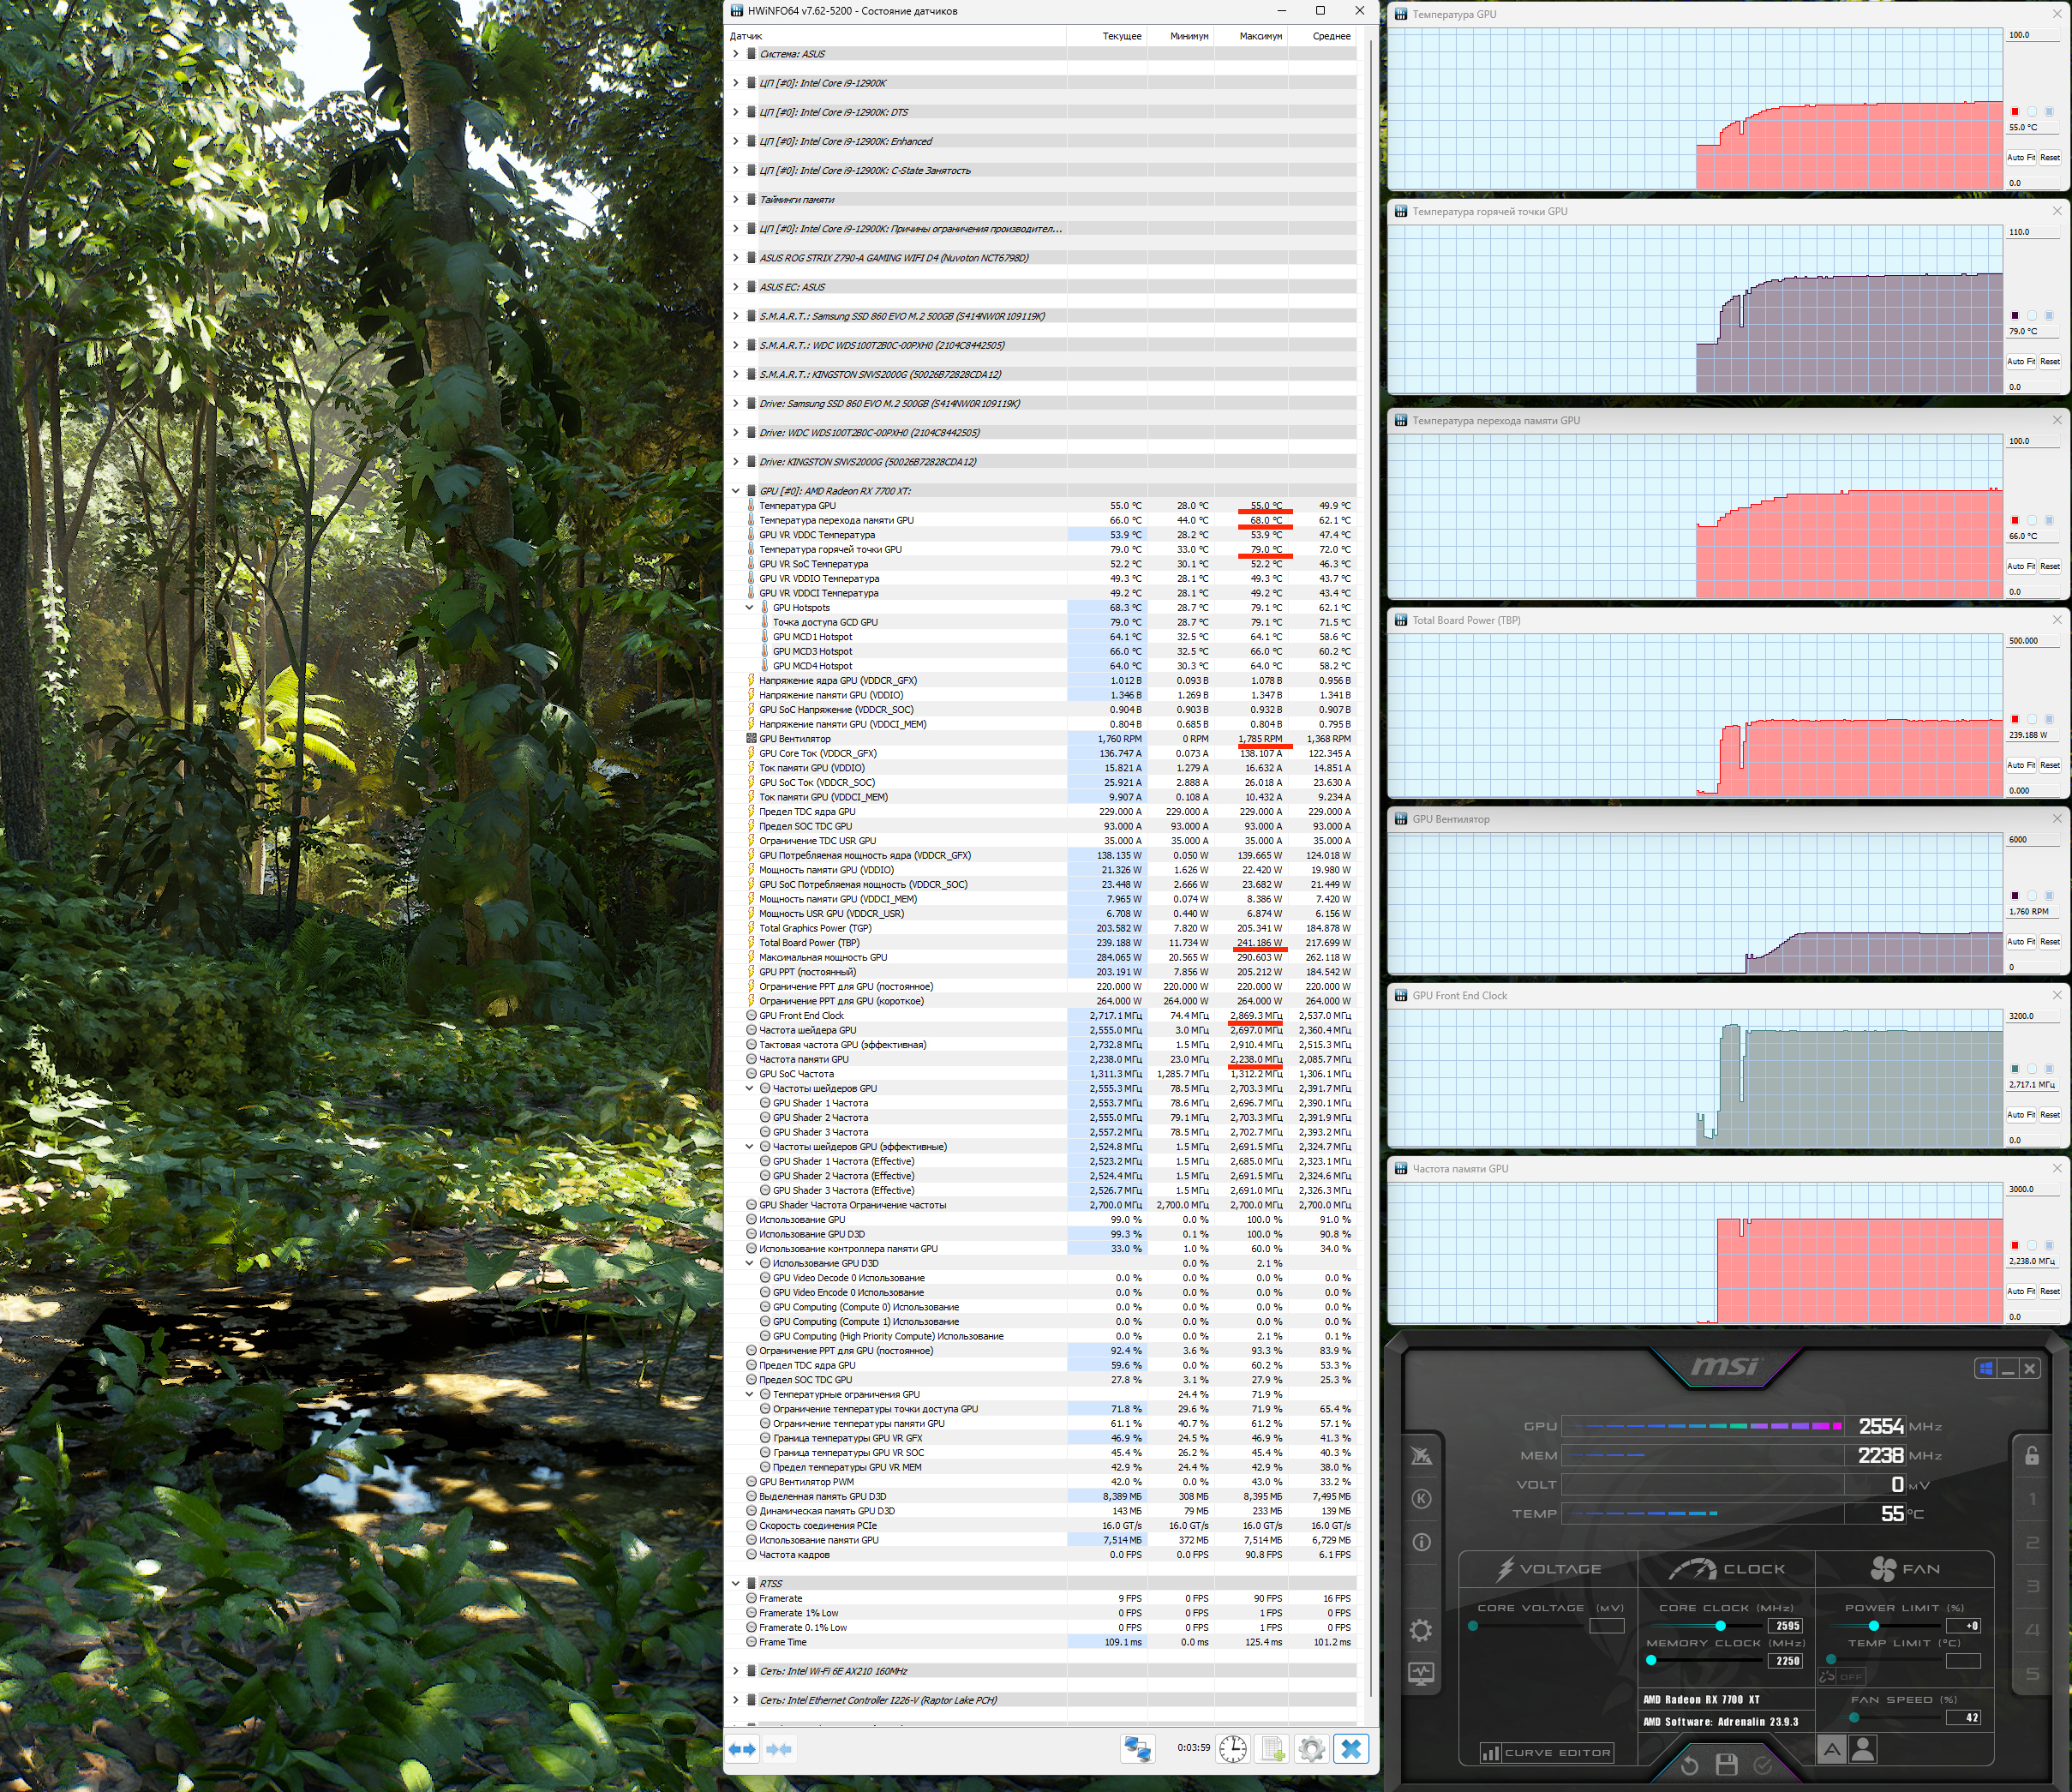The height and width of the screenshot is (1792, 2072).
Task: Collapse the GPU Hotspots subtree
Action: pos(750,608)
